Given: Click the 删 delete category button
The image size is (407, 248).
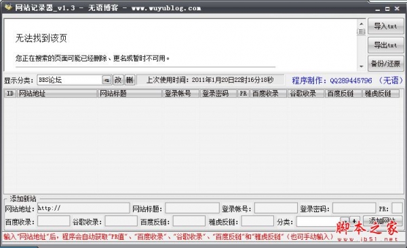Looking at the screenshot, I should click(130, 80).
